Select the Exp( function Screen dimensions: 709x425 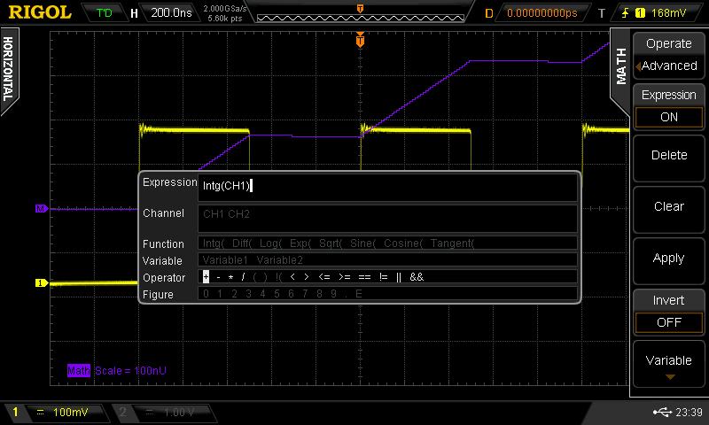300,243
